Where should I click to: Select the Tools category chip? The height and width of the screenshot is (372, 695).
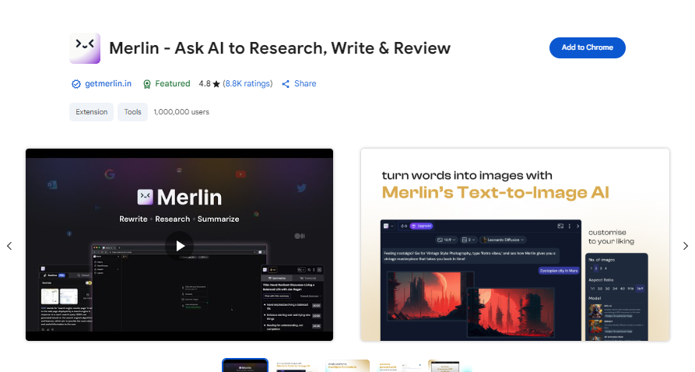[132, 112]
